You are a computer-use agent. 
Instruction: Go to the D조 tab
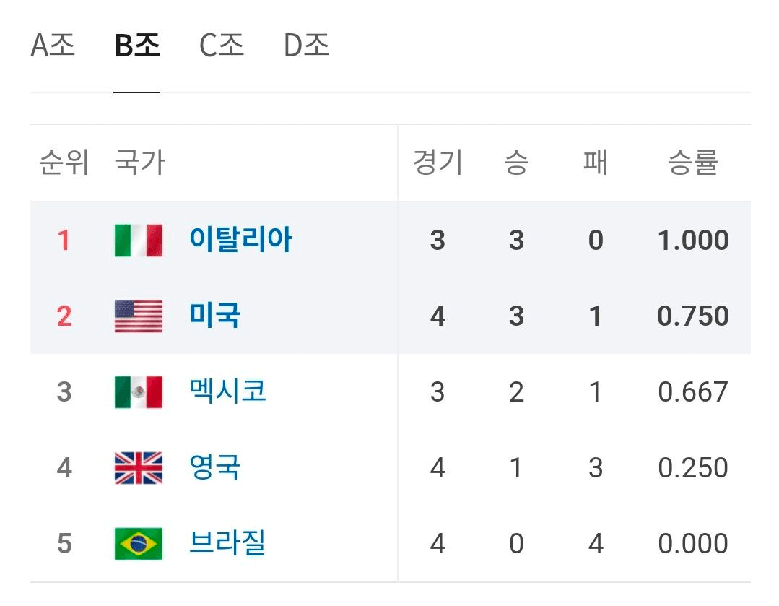click(307, 46)
